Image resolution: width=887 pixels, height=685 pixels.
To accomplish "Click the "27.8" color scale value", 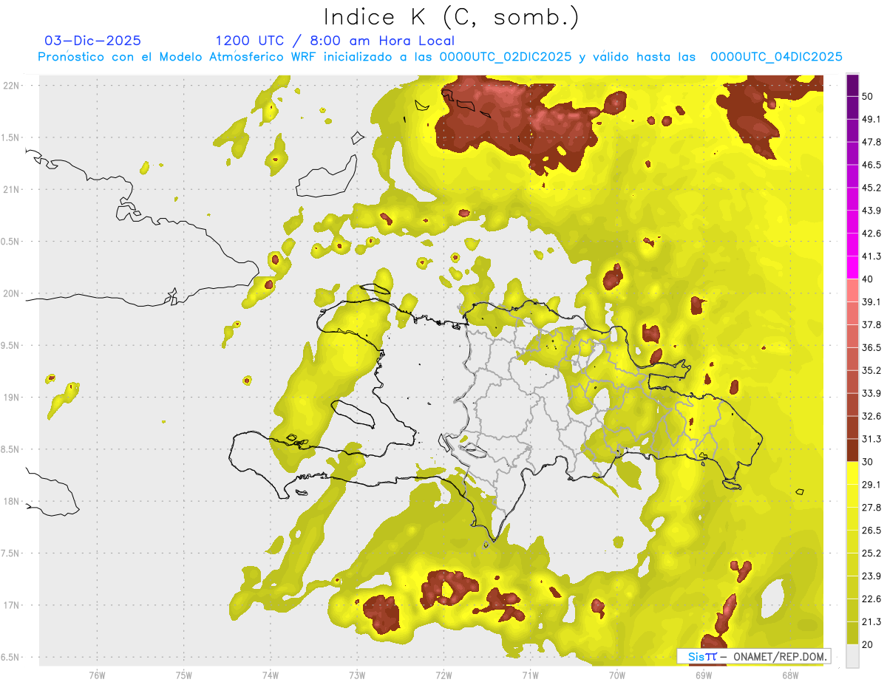I will [x=871, y=508].
